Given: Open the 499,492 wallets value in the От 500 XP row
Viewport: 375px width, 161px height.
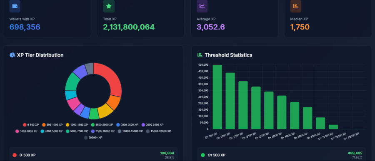Looking at the screenshot, I should (355, 153).
